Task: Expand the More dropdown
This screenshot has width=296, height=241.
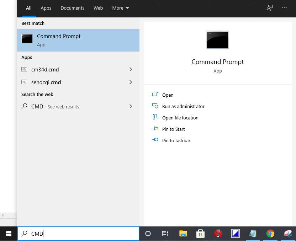Action: coord(121,8)
